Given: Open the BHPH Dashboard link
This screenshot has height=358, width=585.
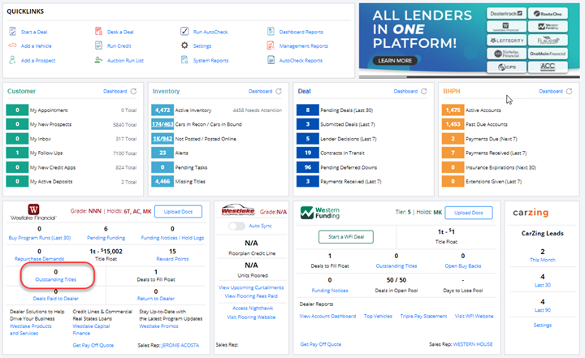Looking at the screenshot, I should (x=551, y=92).
